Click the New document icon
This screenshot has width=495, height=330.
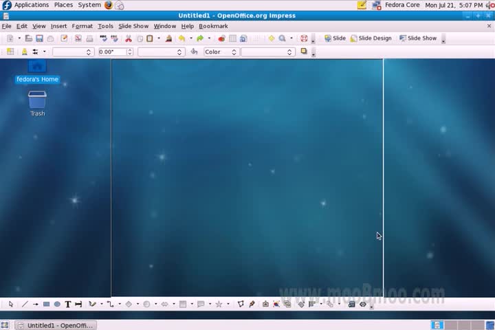click(x=10, y=38)
